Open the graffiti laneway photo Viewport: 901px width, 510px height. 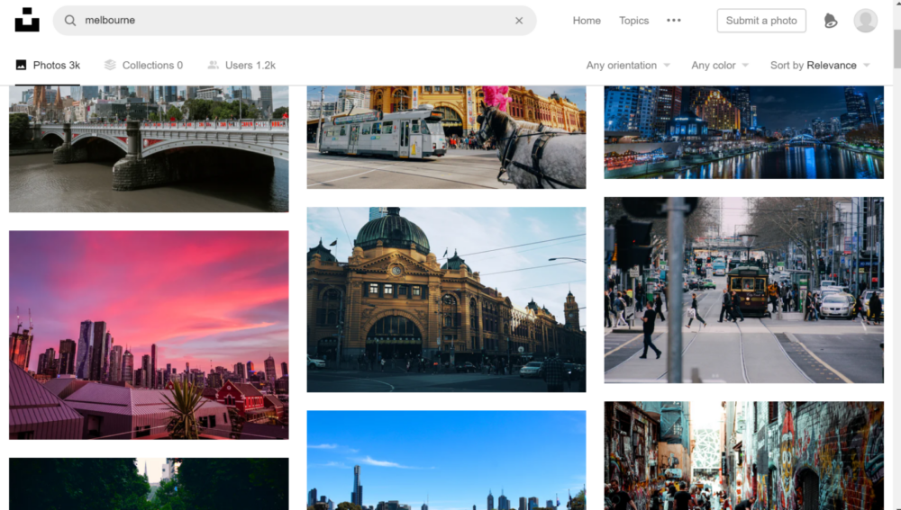pos(743,455)
